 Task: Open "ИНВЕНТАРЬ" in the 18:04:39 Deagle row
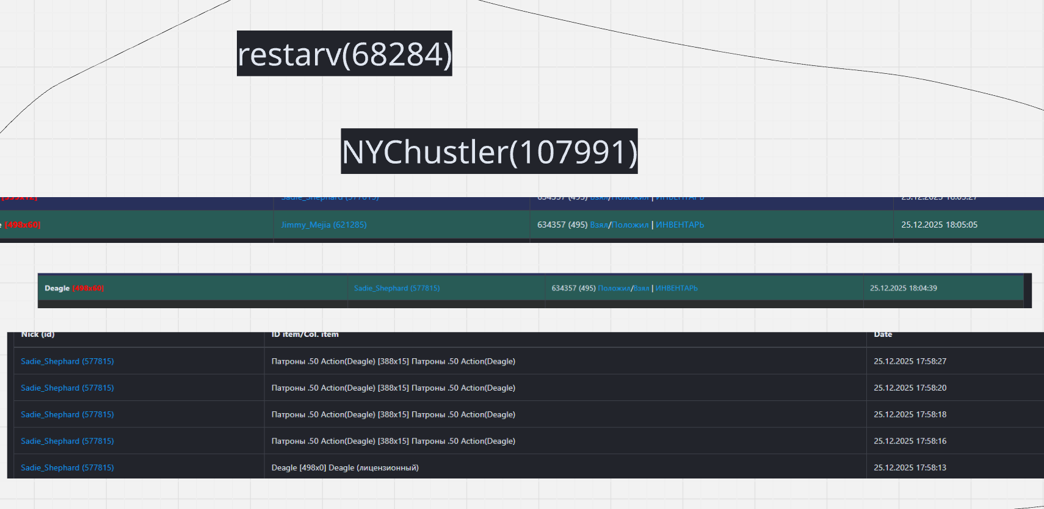pyautogui.click(x=676, y=288)
